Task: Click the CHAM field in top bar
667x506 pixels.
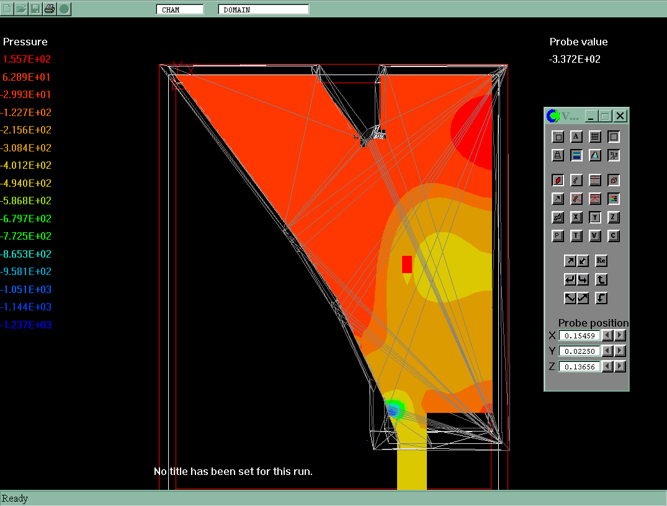Action: coord(179,10)
